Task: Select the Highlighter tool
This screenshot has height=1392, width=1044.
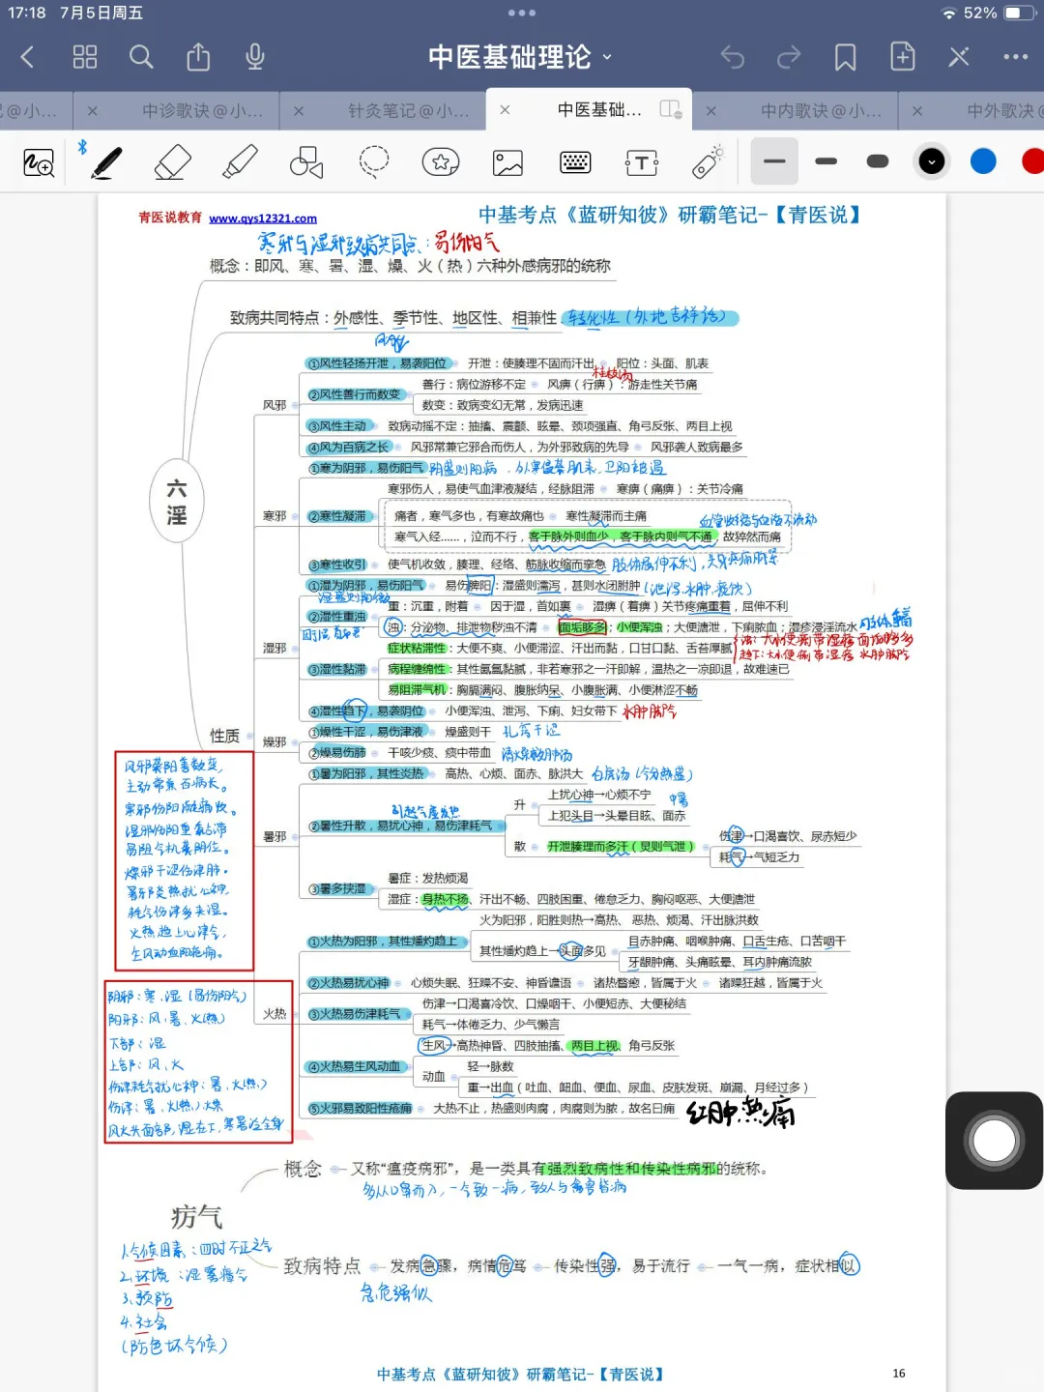Action: (x=240, y=162)
